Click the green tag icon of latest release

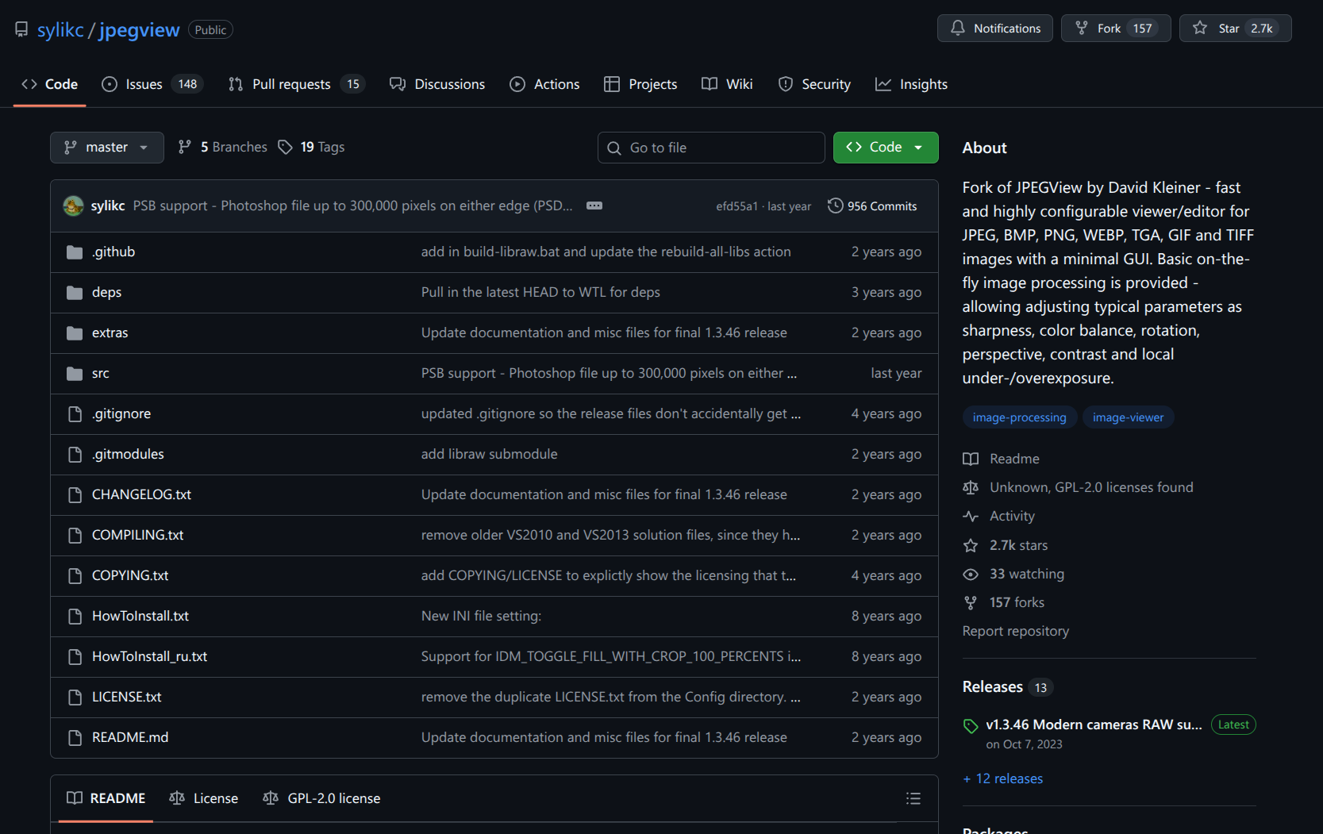click(x=971, y=725)
